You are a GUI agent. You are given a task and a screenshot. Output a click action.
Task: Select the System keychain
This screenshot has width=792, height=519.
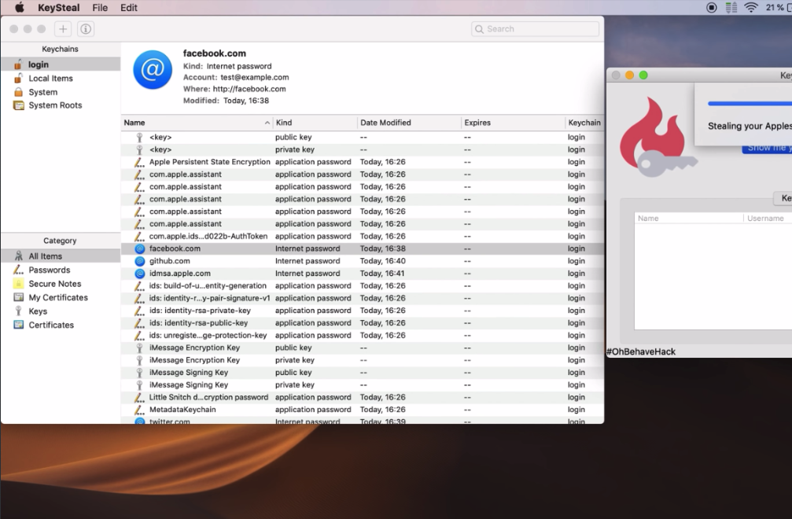61,92
